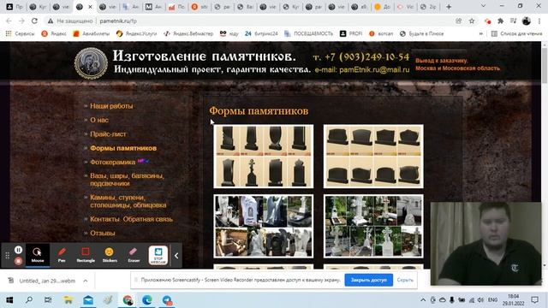Open angel sculptures photo thumbnail
Image resolution: width=548 pixels, height=308 pixels.
(264, 226)
